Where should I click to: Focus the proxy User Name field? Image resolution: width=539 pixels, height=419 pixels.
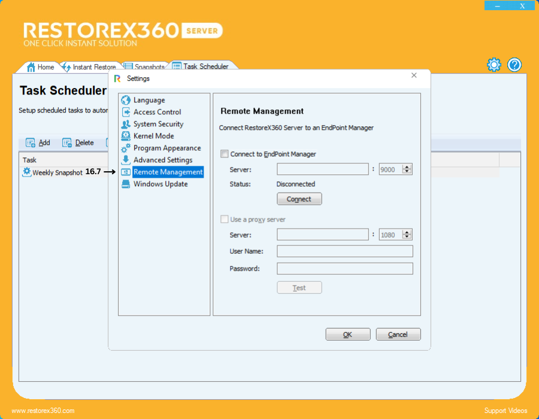coord(345,251)
